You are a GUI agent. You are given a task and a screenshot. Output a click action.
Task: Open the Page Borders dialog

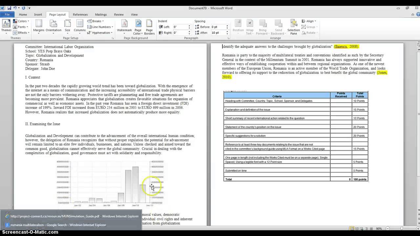click(149, 27)
